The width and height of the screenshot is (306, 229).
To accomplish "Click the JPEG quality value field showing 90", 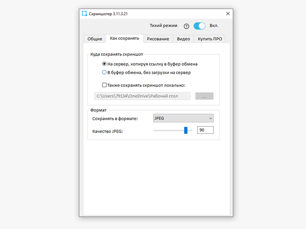I will [x=205, y=130].
